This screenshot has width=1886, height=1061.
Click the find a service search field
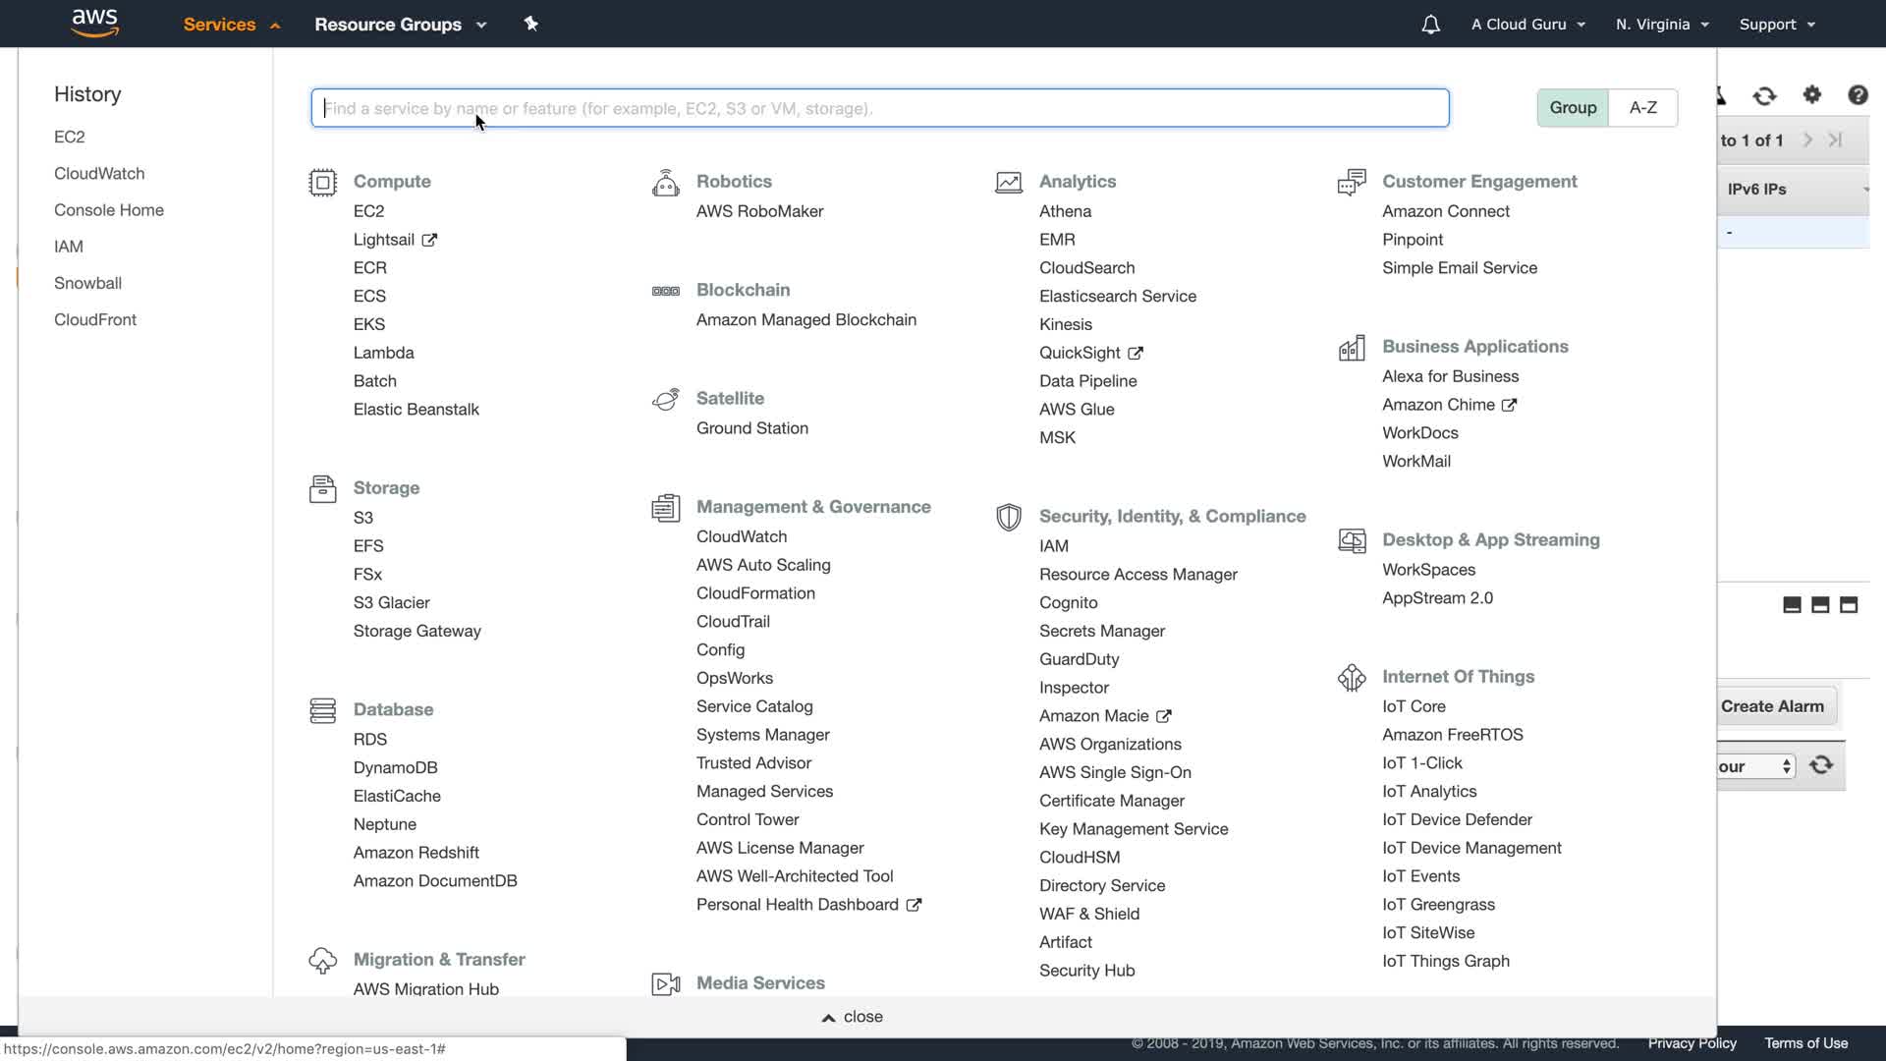click(x=879, y=108)
